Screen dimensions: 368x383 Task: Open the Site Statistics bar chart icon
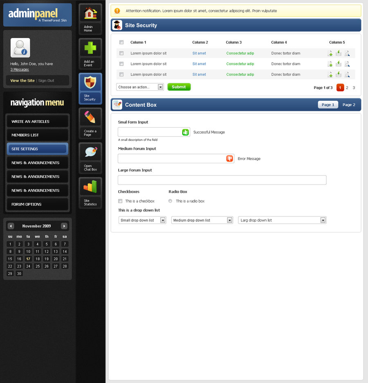[x=90, y=186]
